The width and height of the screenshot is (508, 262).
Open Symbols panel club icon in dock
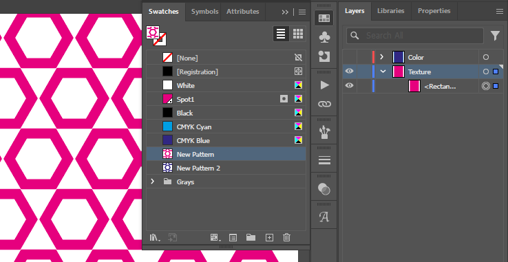324,37
